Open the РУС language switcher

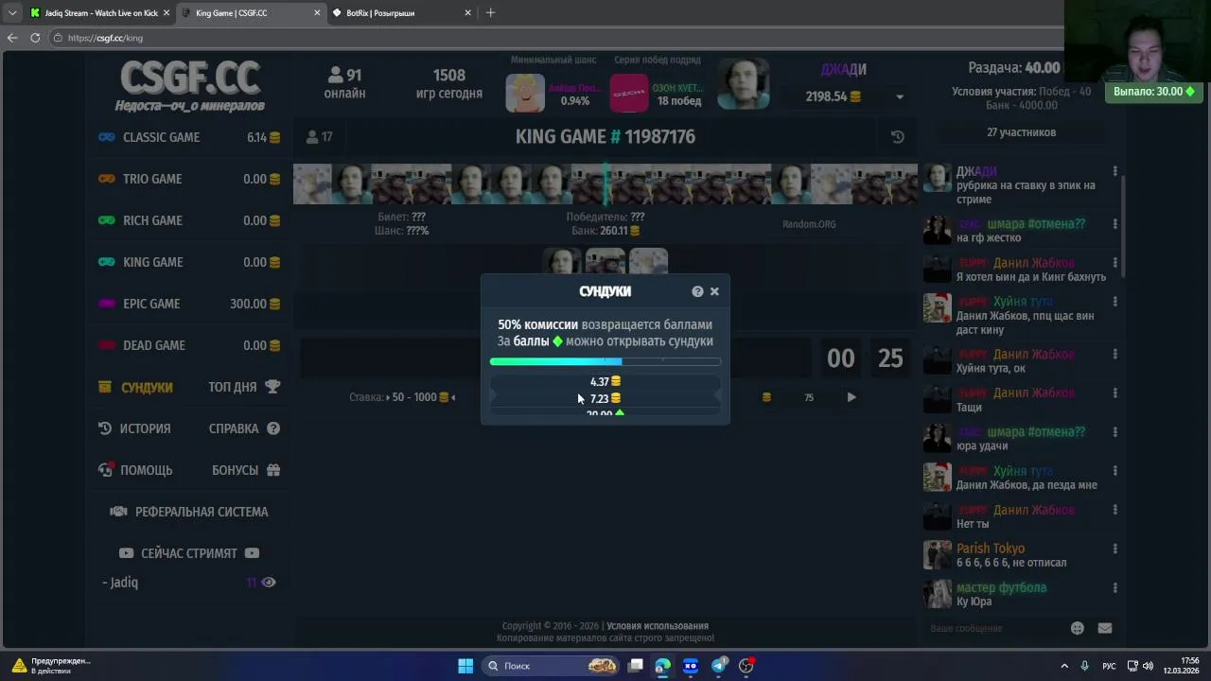1110,666
